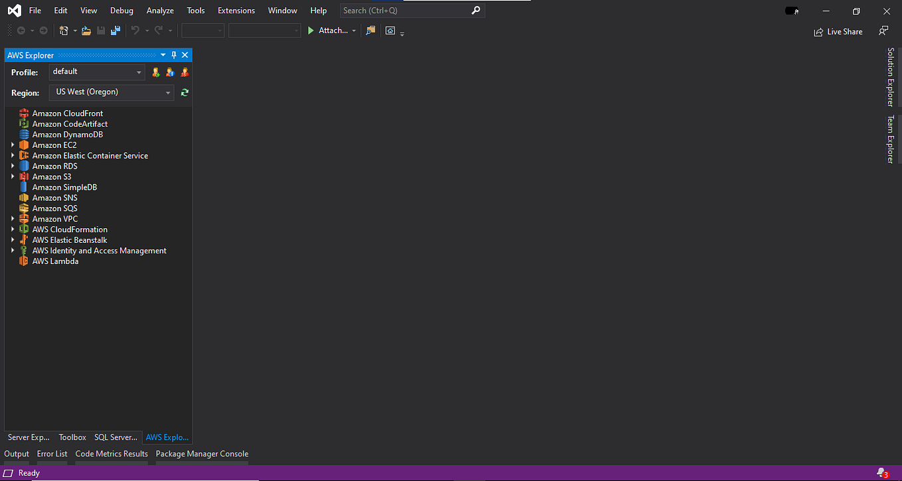Image resolution: width=902 pixels, height=481 pixels.
Task: Switch to the Server Explorer tab
Action: coord(27,437)
